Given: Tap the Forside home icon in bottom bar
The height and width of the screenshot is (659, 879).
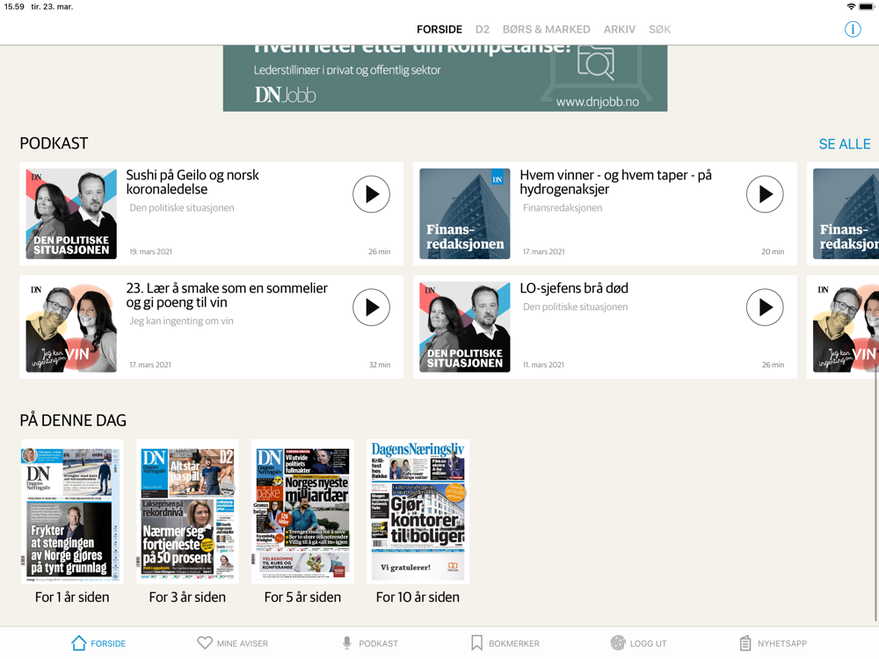Looking at the screenshot, I should pos(79,643).
